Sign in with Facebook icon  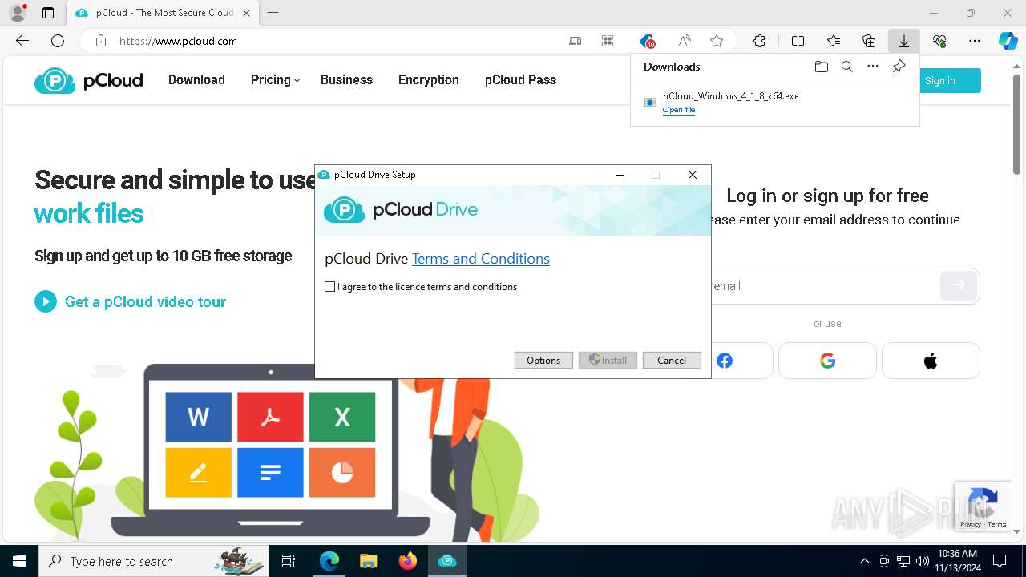point(725,361)
